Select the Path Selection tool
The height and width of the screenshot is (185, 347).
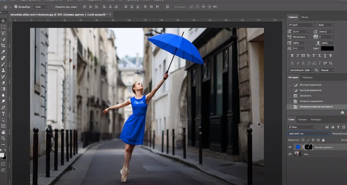tap(3, 120)
